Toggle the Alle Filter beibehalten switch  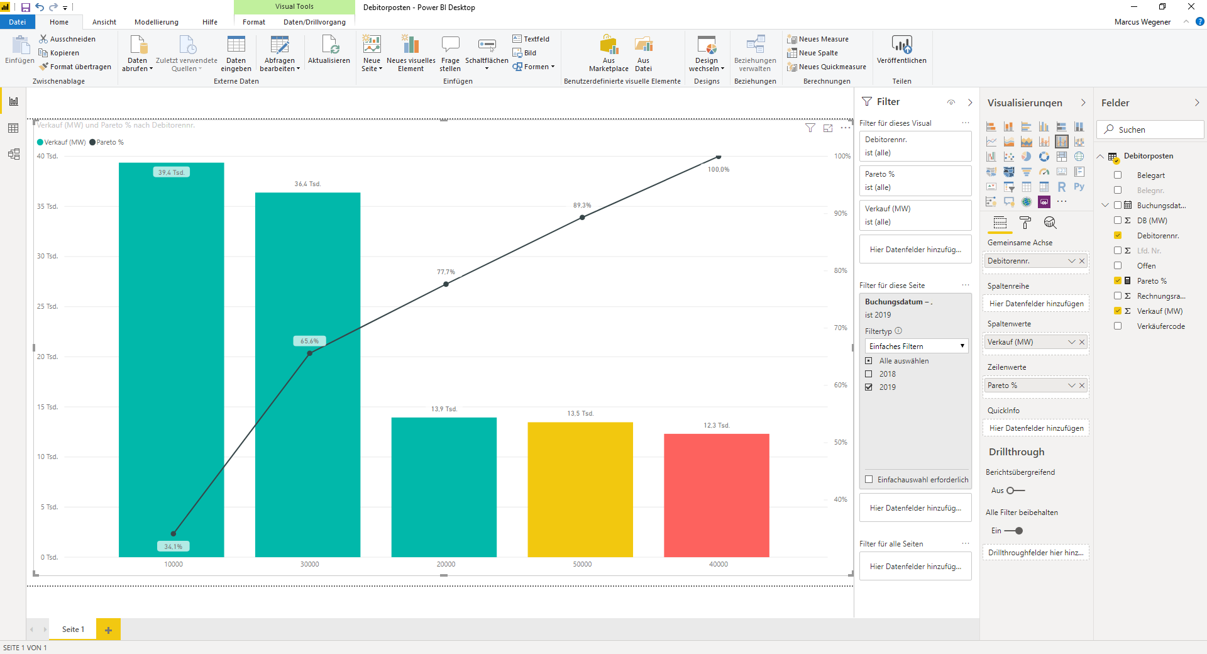[x=1013, y=531]
